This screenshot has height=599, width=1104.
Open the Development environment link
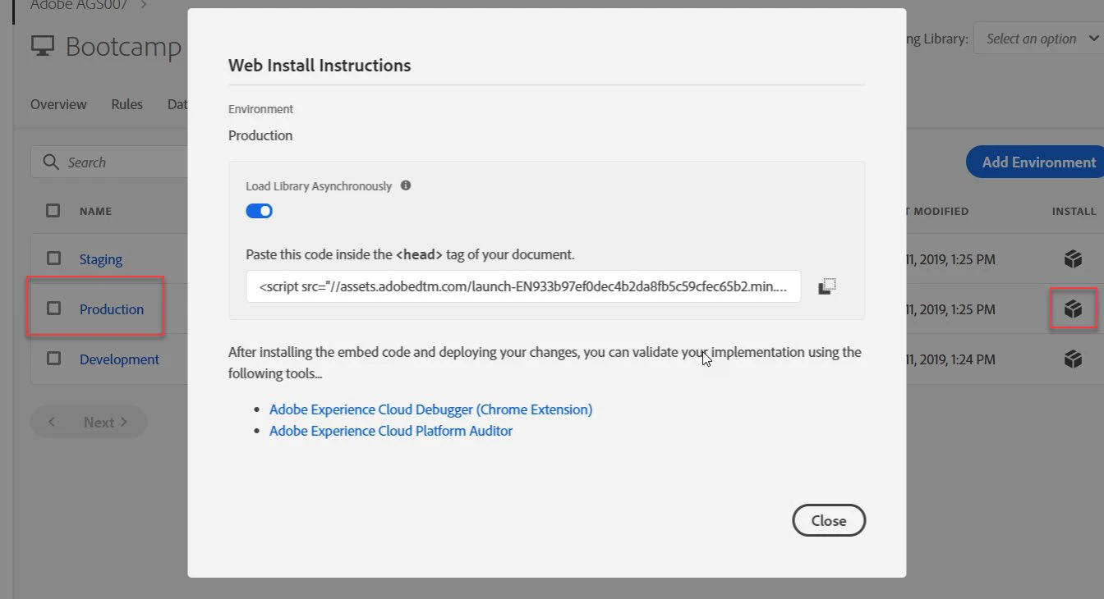click(120, 359)
